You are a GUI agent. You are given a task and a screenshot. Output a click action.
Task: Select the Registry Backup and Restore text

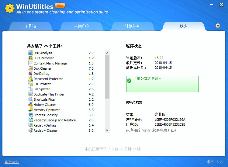(54, 120)
